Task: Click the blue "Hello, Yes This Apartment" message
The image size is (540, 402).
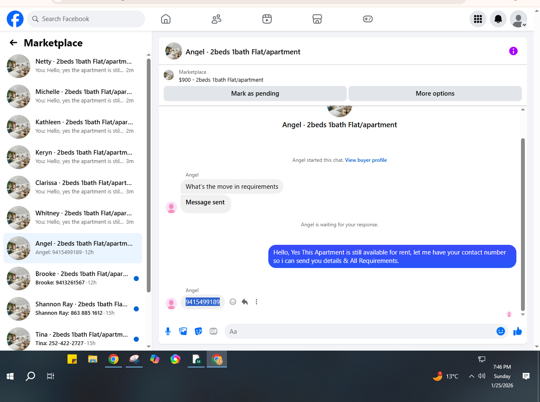Action: click(392, 256)
